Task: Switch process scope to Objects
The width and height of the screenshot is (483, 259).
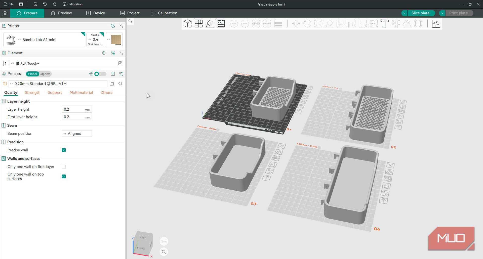Action: tap(45, 74)
